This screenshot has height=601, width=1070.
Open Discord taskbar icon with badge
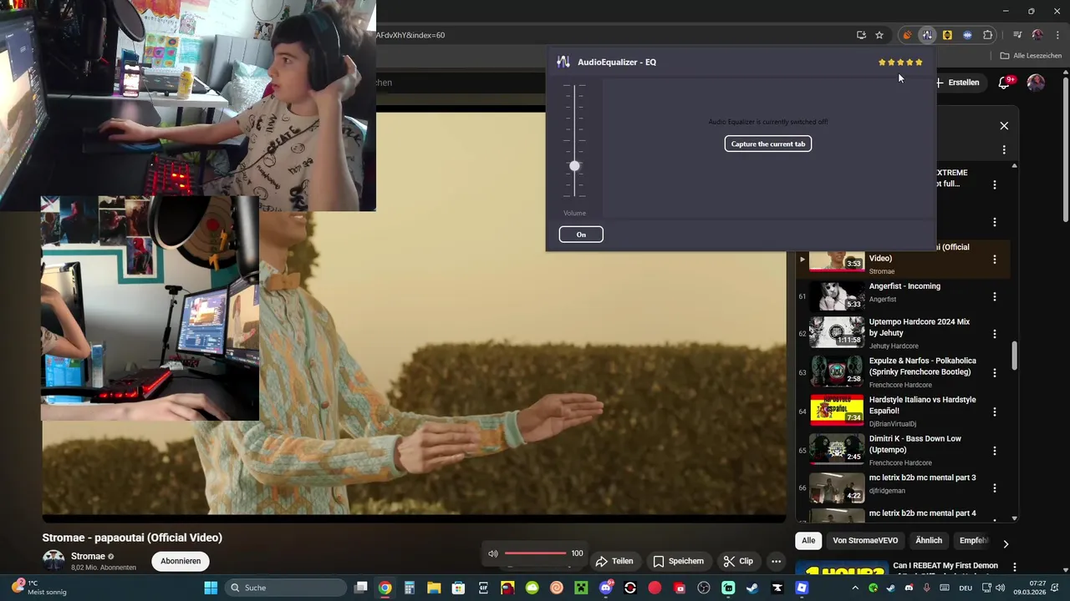pyautogui.click(x=606, y=588)
